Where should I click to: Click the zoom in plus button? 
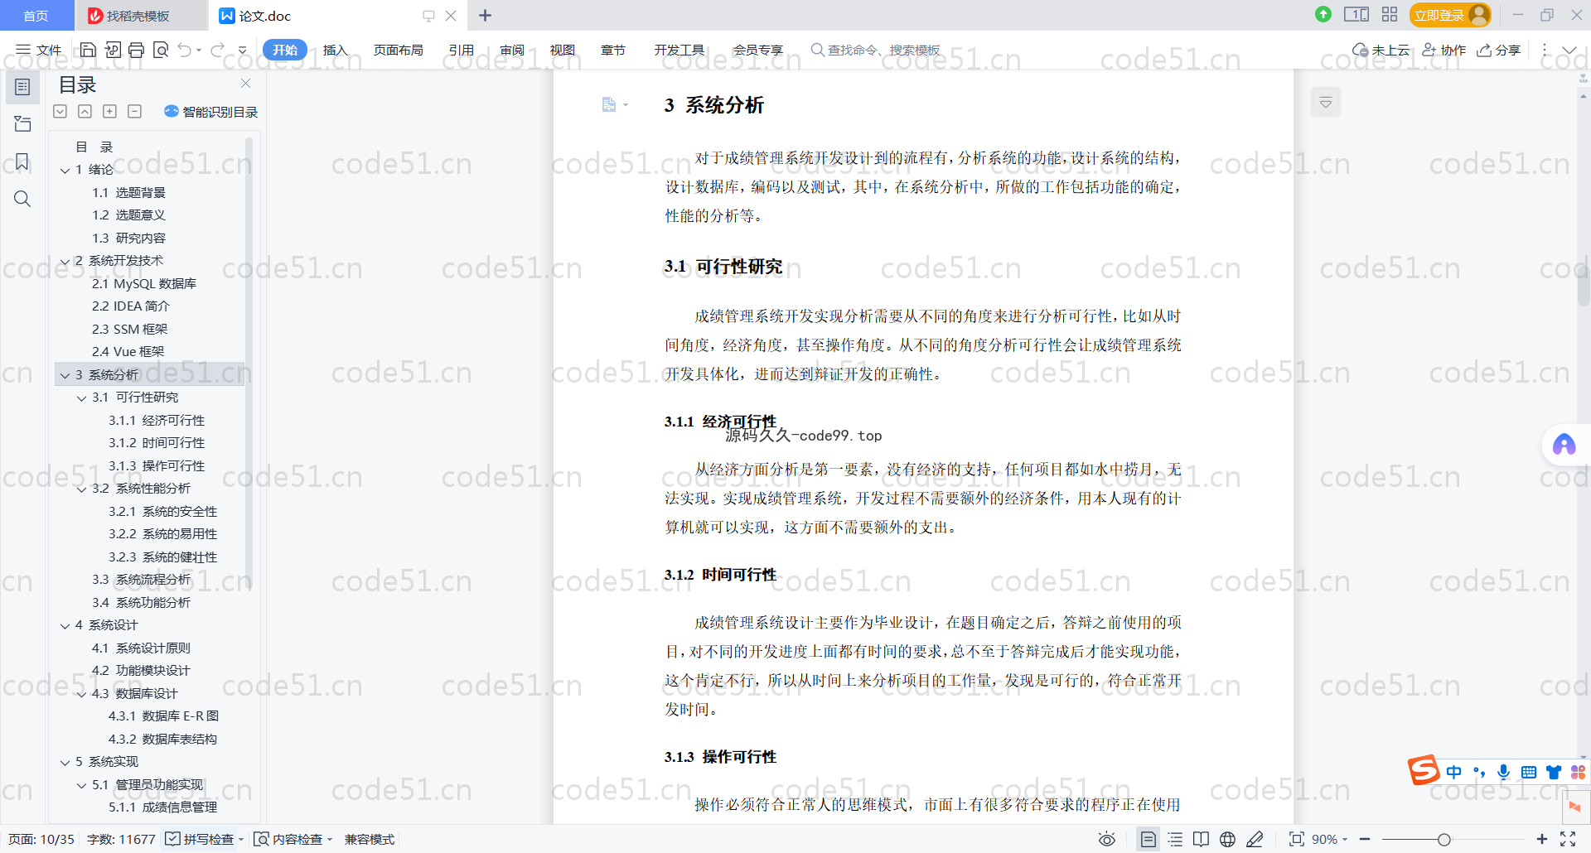tap(1542, 839)
